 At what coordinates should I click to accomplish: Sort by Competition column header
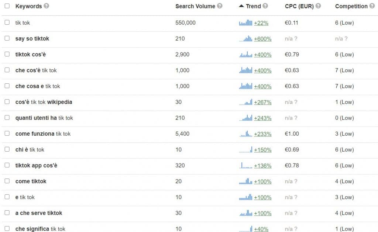pyautogui.click(x=351, y=6)
